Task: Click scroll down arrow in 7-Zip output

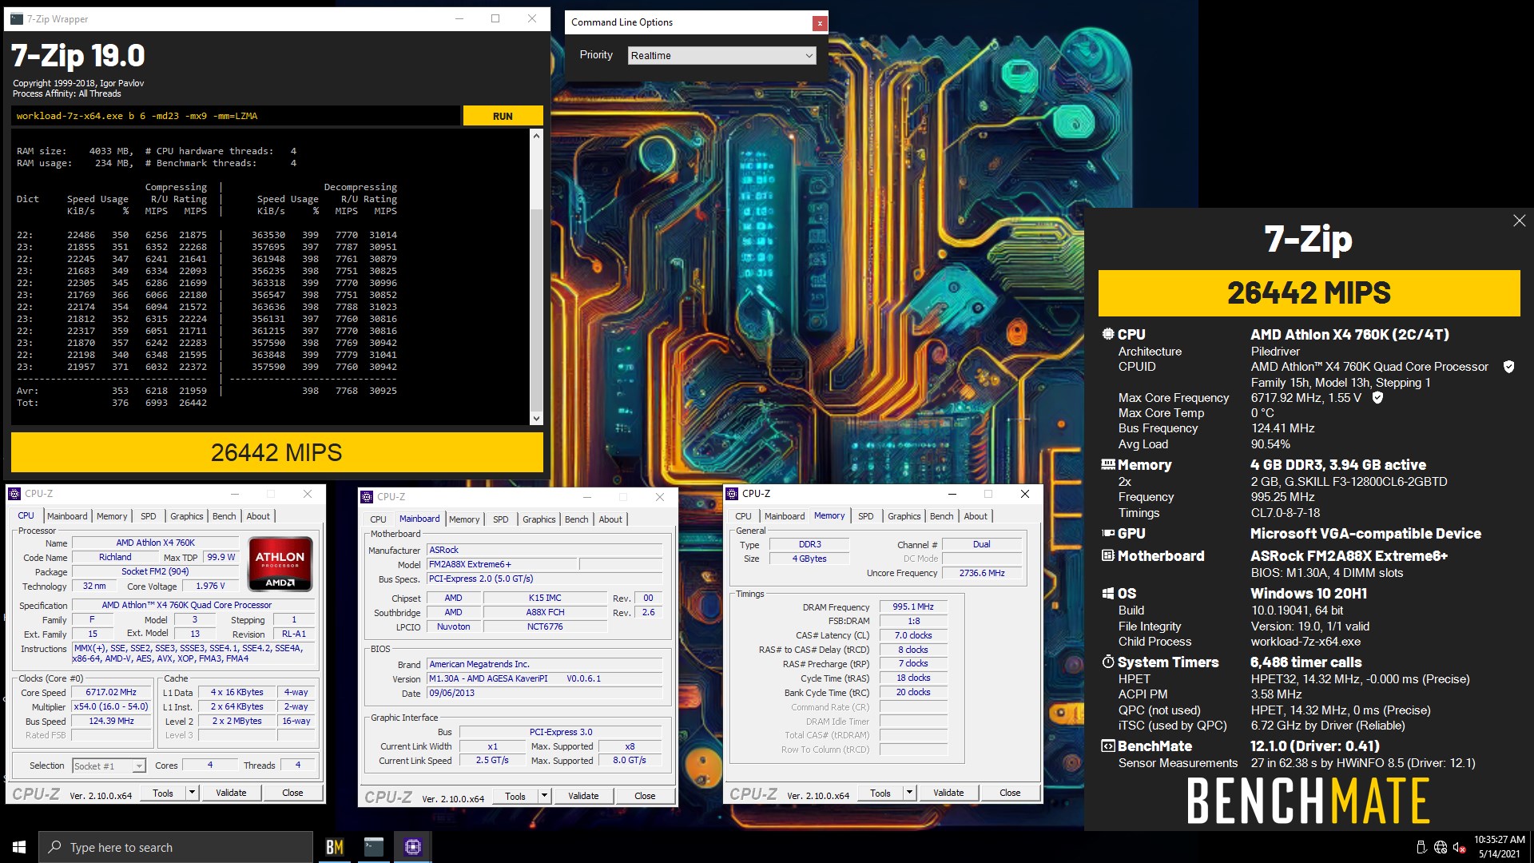Action: 536,419
